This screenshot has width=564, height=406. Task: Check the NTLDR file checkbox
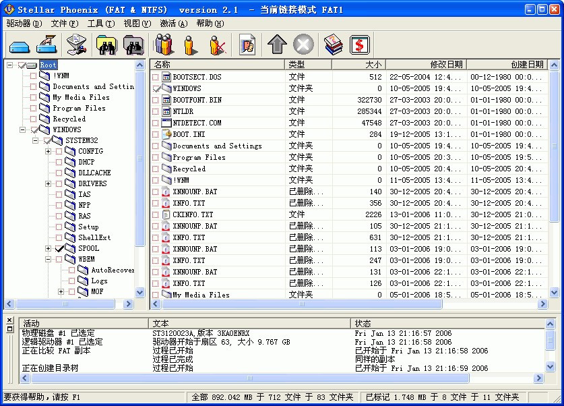[156, 111]
